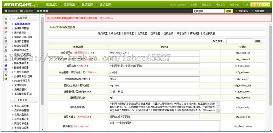The image size is (273, 133).
Task: Open 数据库备份/还原 in sidebar
Action: pos(23,76)
